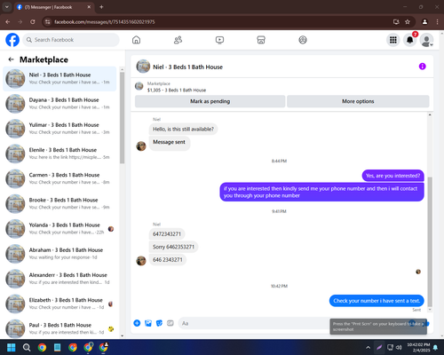Open the Home feed icon
This screenshot has width=444, height=355.
click(x=136, y=40)
